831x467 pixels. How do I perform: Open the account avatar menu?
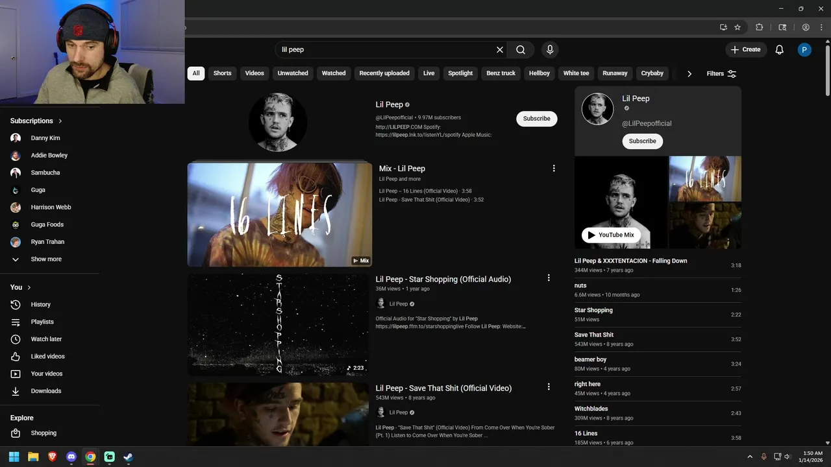coord(804,49)
